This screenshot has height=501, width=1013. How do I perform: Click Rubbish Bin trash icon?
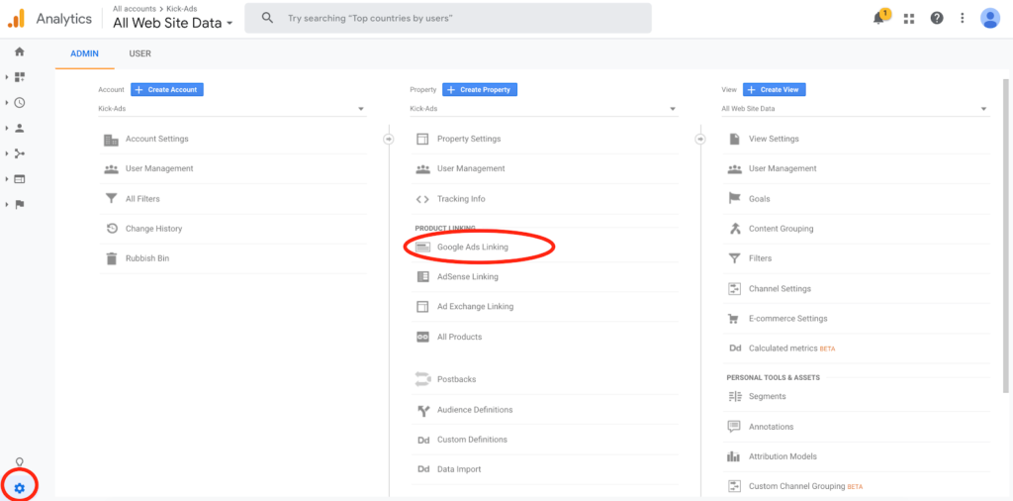tap(111, 258)
